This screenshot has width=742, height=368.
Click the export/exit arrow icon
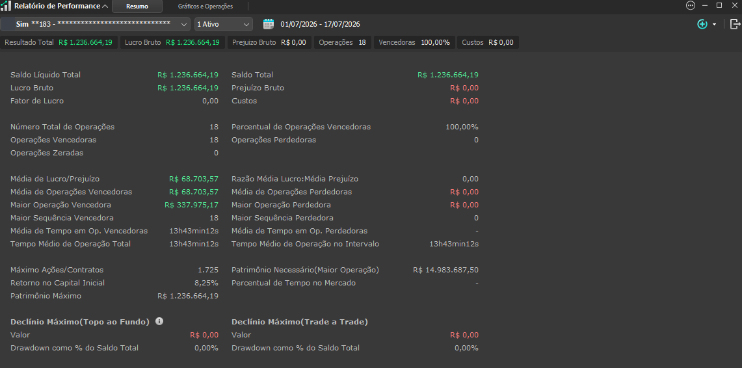point(735,24)
